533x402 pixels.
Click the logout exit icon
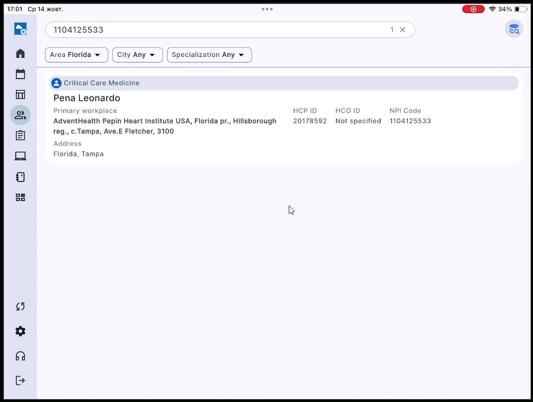click(x=20, y=381)
